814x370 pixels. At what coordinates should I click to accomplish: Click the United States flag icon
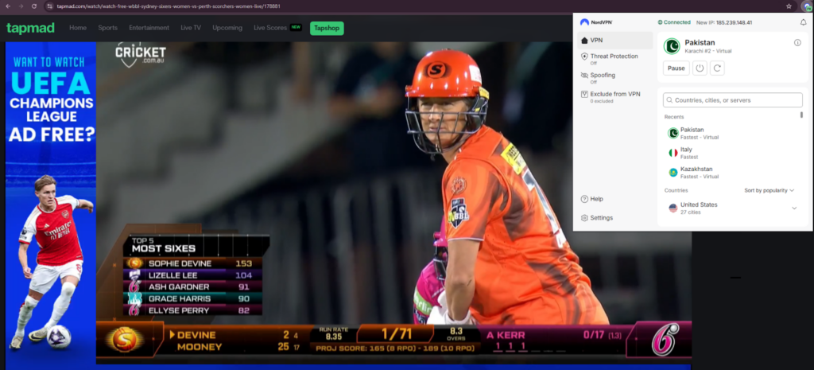tap(673, 208)
